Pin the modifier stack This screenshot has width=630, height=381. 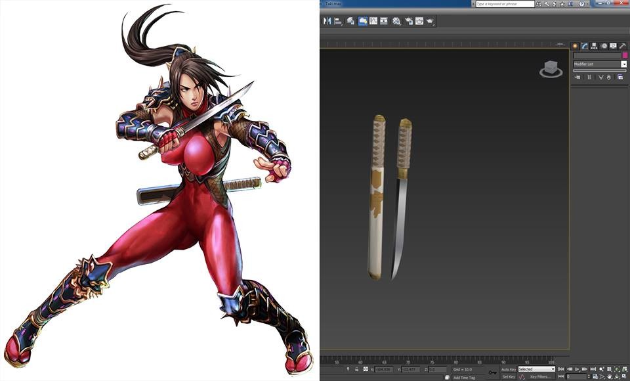(x=577, y=77)
